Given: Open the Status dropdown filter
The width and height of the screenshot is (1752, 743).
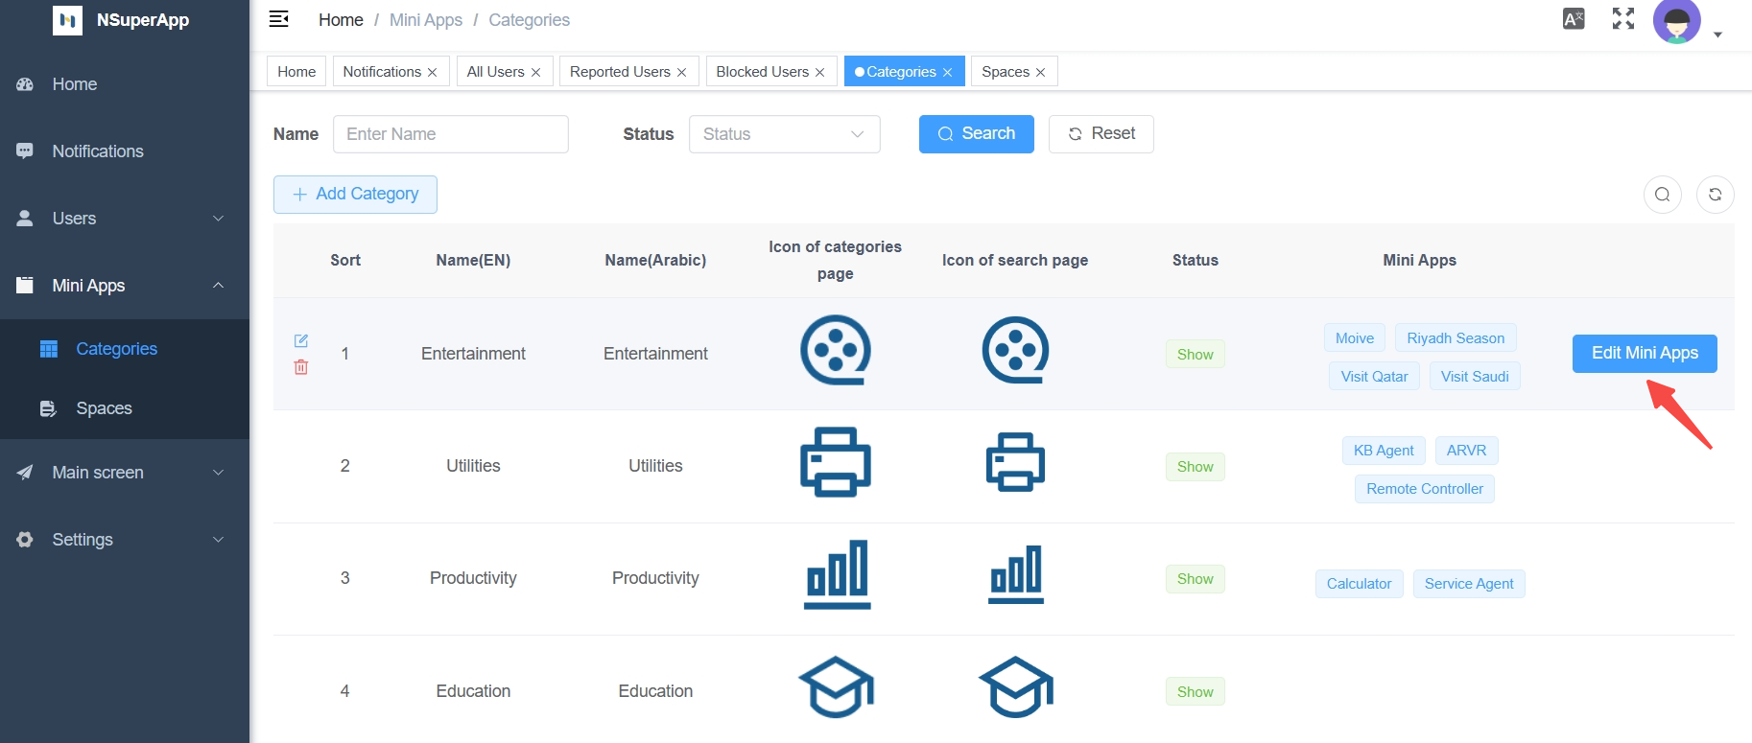Looking at the screenshot, I should (x=784, y=134).
